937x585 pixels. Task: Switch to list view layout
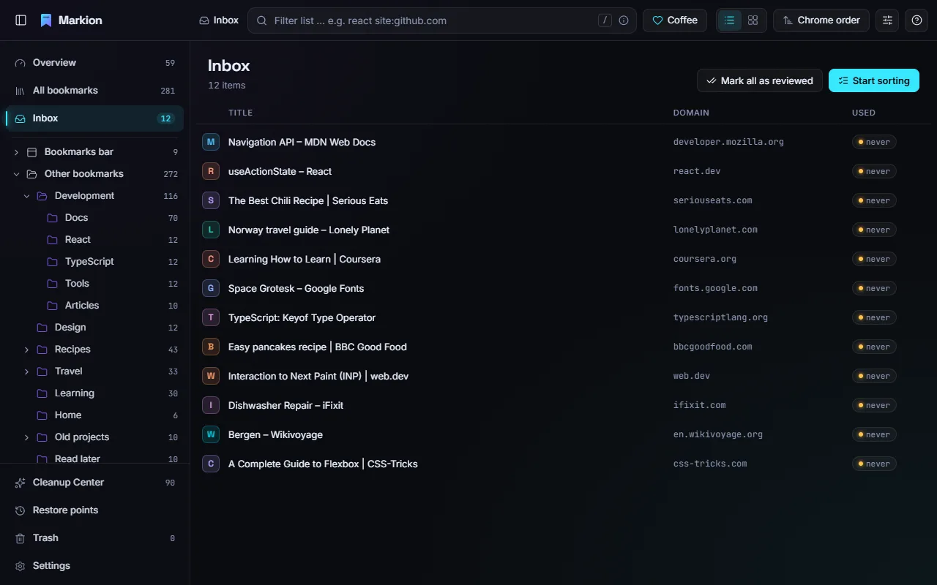[729, 20]
